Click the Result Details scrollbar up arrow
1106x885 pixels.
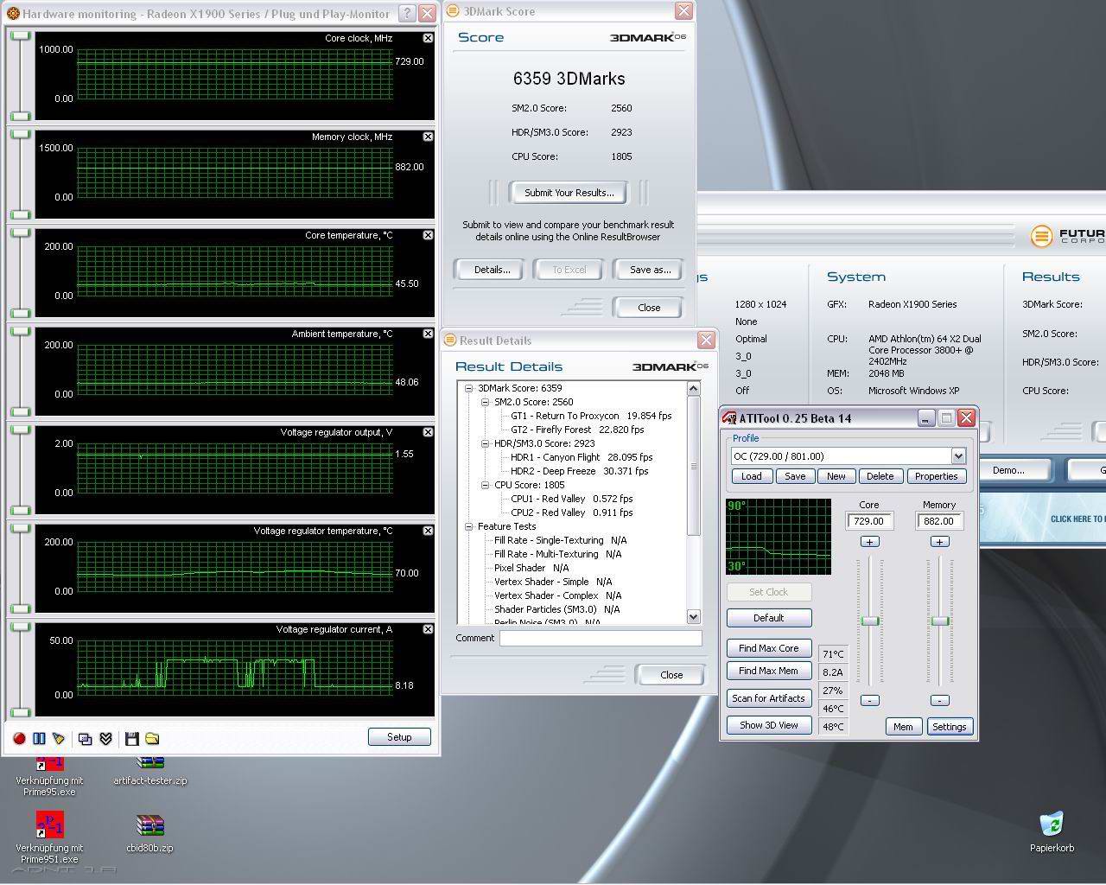click(x=693, y=389)
